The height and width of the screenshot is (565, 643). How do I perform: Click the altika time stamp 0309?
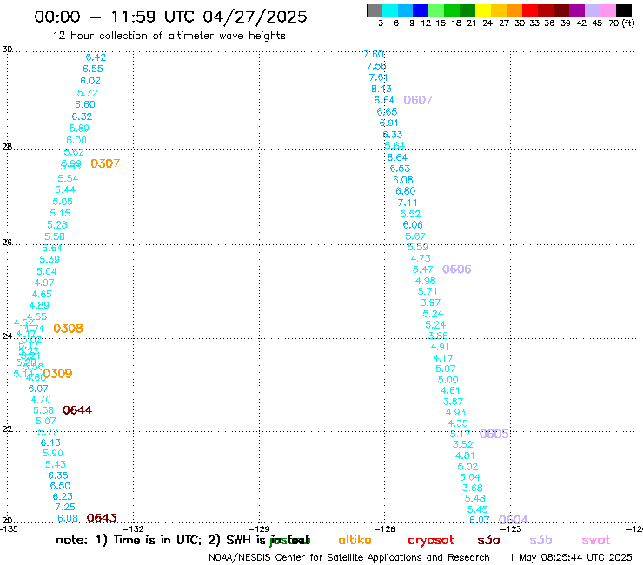tap(57, 374)
